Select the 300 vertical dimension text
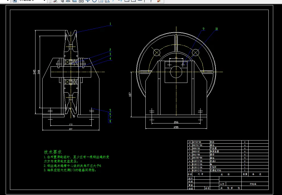282x195 pixels. pos(39,72)
